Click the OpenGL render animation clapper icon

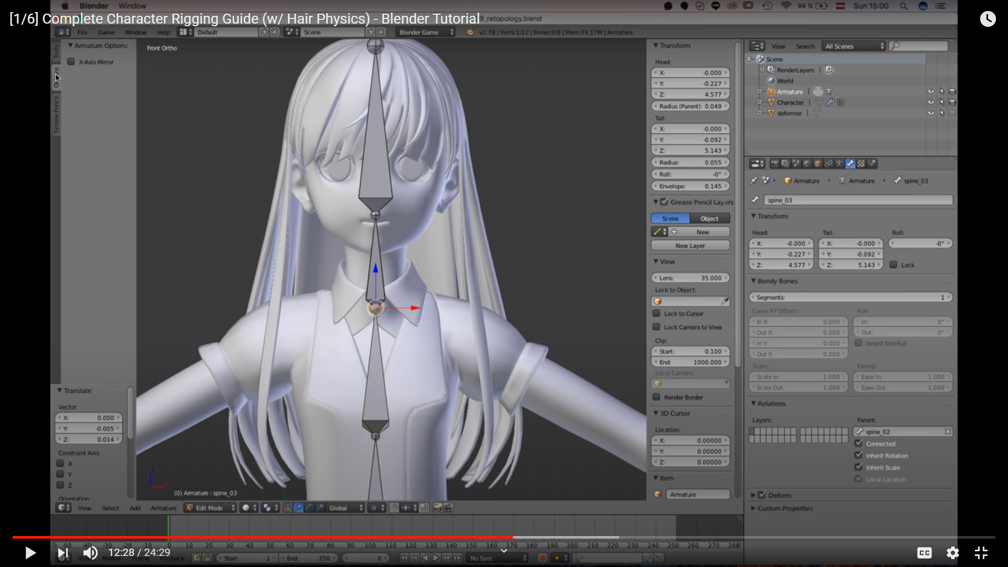click(x=448, y=508)
